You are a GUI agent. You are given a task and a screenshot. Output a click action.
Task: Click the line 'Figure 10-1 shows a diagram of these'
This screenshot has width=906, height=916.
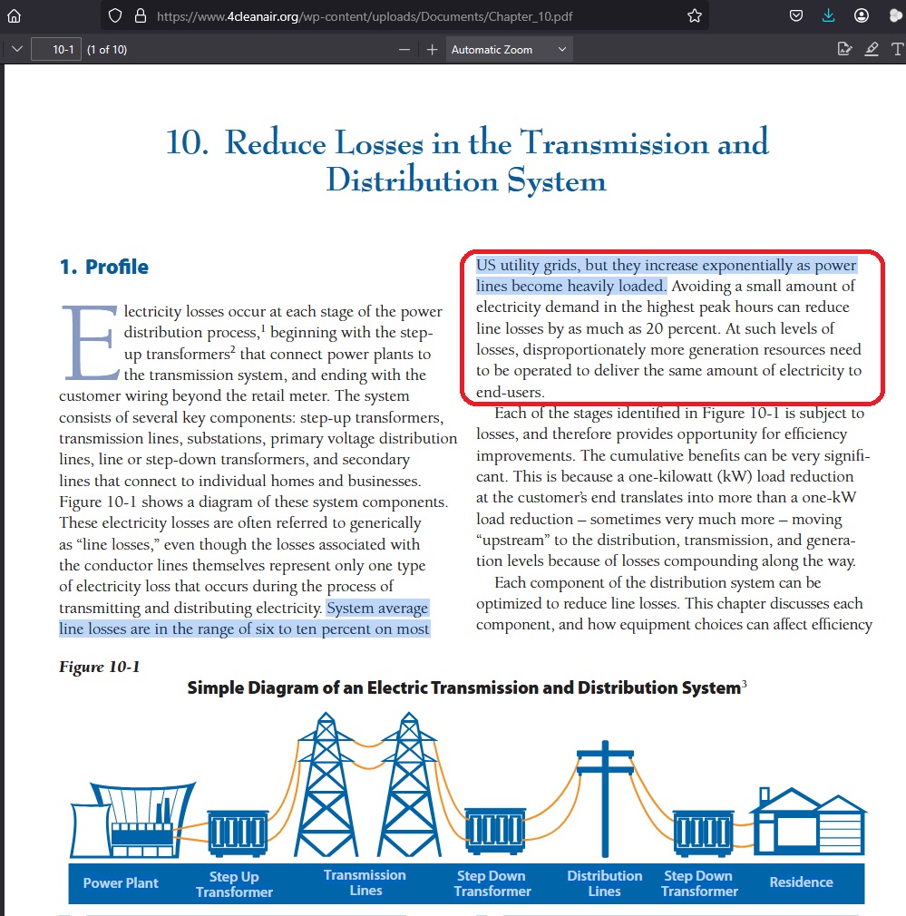[254, 502]
